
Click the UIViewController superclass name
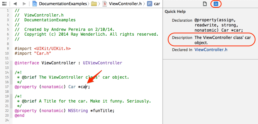point(103,63)
